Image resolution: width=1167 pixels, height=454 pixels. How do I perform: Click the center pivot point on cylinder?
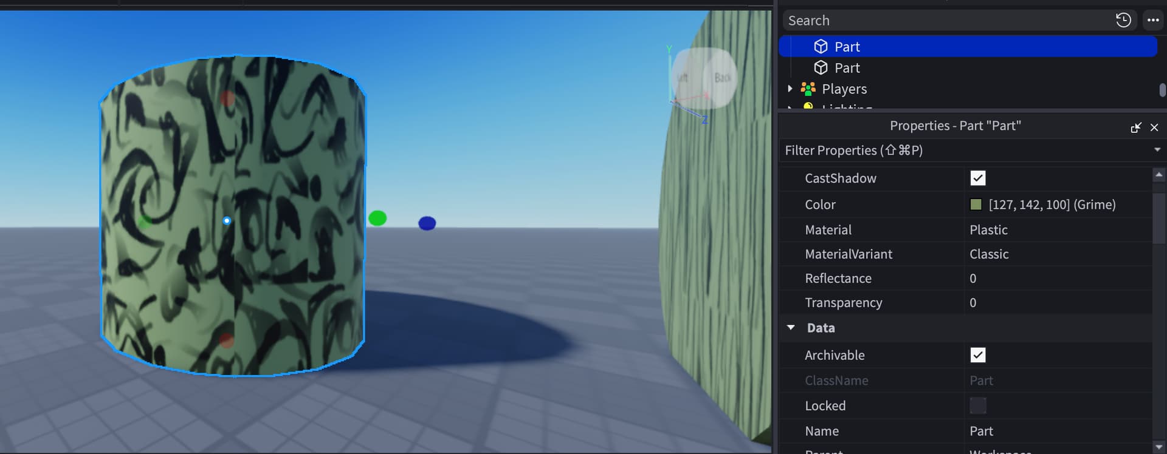[227, 221]
